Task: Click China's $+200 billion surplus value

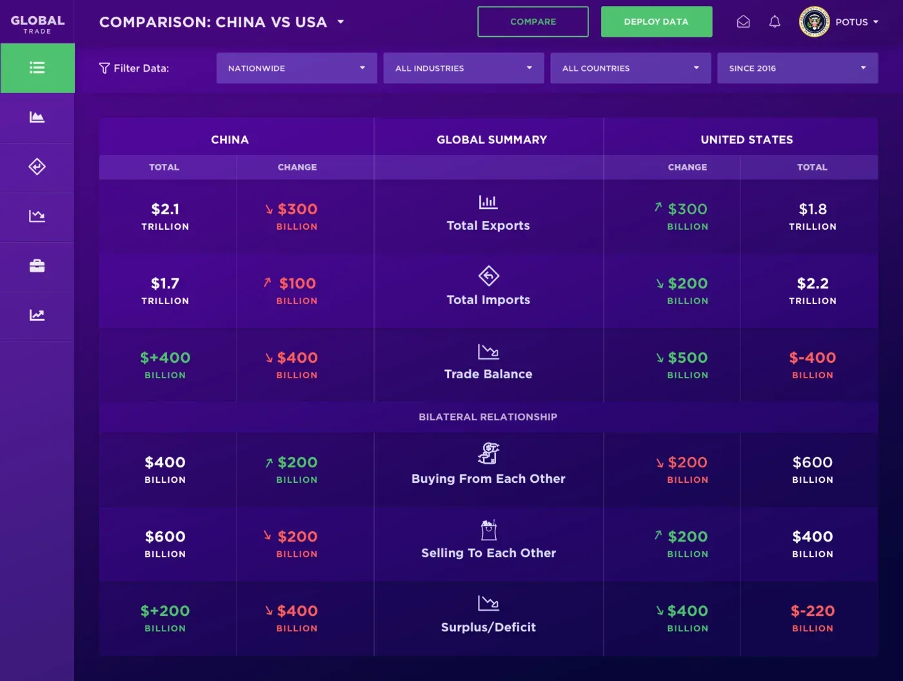Action: point(165,618)
